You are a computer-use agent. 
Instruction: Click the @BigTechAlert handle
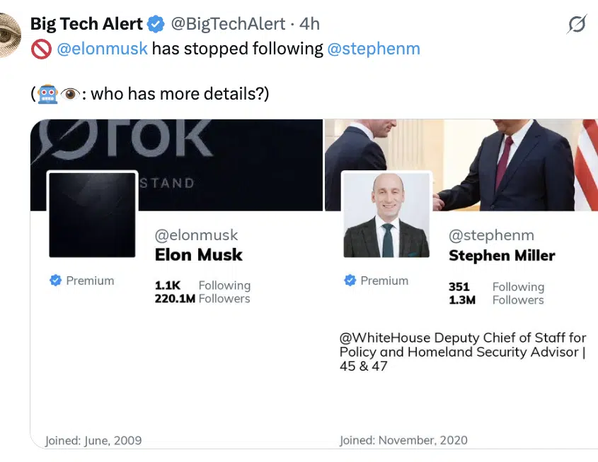coord(229,24)
